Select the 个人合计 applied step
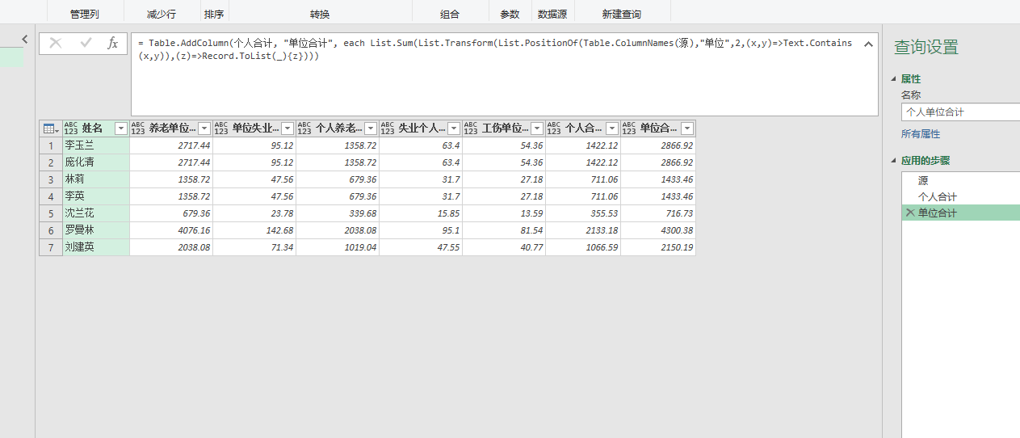Viewport: 1020px width, 438px height. coord(938,197)
